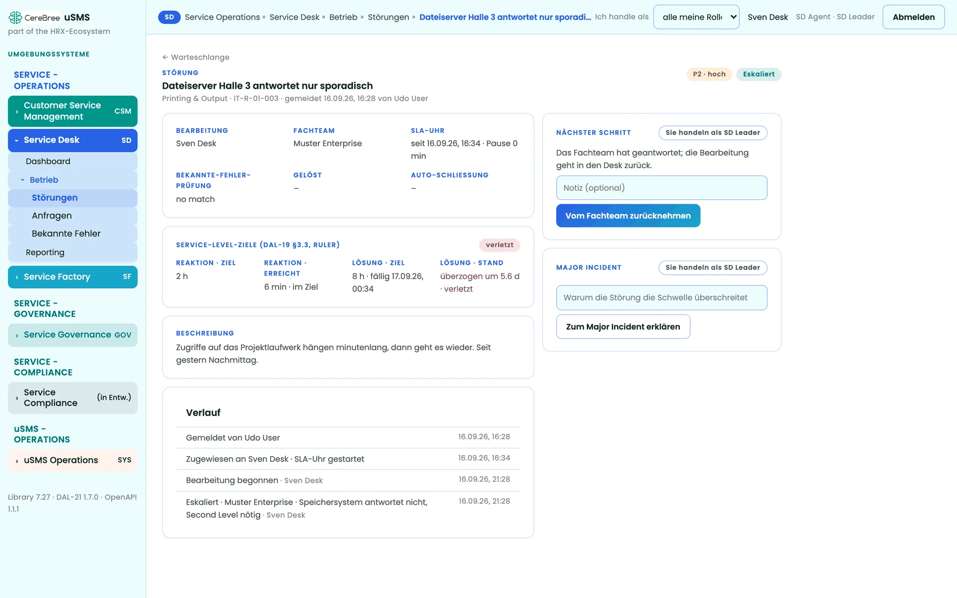Click Service Operations breadcrumb
Viewport: 957px width, 598px height.
pos(222,17)
